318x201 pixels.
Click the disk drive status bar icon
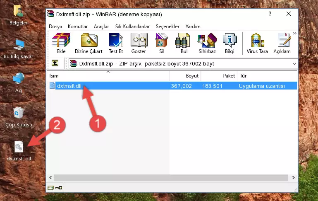click(51, 188)
